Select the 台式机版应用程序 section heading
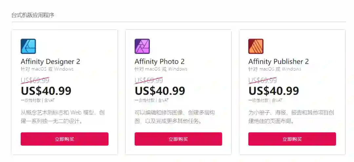 point(33,15)
